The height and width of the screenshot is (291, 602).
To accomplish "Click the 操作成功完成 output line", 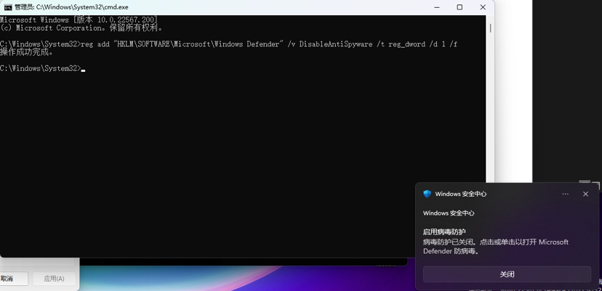I will click(27, 52).
